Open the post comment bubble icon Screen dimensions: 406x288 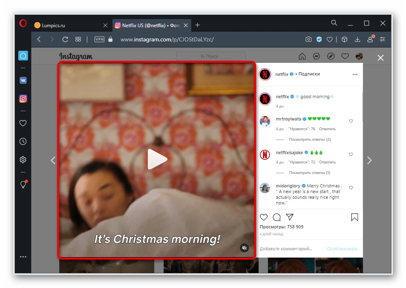276,217
